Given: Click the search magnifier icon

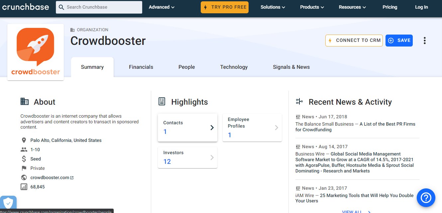Looking at the screenshot, I should [61, 7].
